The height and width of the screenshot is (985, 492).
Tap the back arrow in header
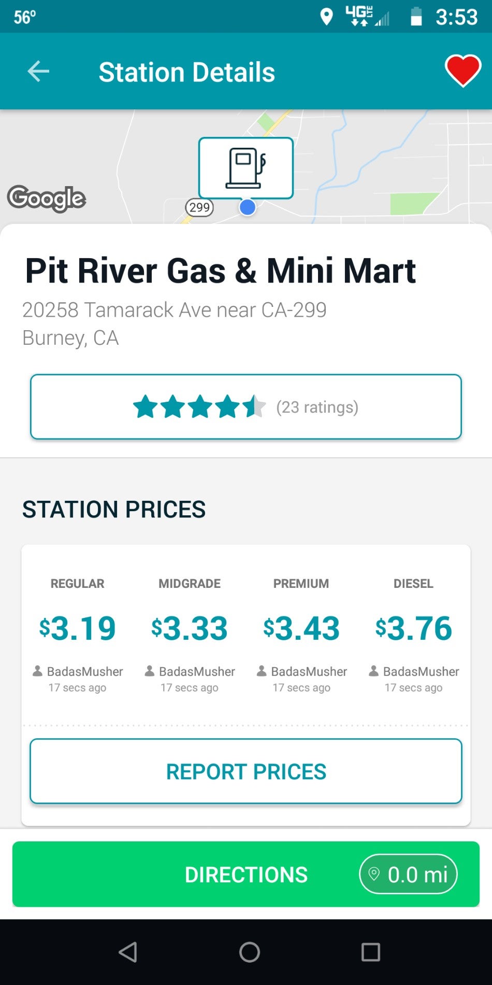(x=38, y=72)
